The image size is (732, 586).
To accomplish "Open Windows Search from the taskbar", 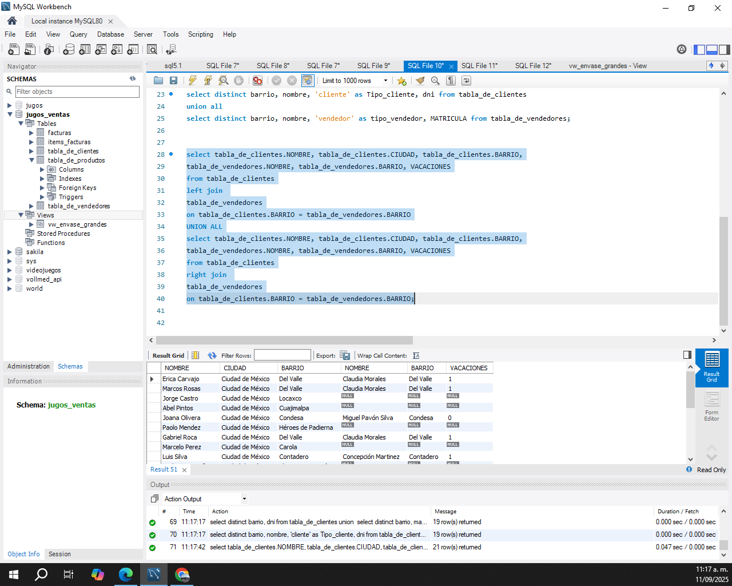I will tap(41, 575).
